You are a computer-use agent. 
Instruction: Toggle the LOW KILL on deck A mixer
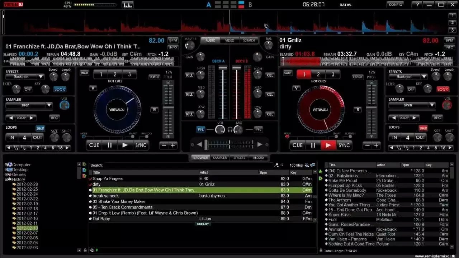(189, 114)
